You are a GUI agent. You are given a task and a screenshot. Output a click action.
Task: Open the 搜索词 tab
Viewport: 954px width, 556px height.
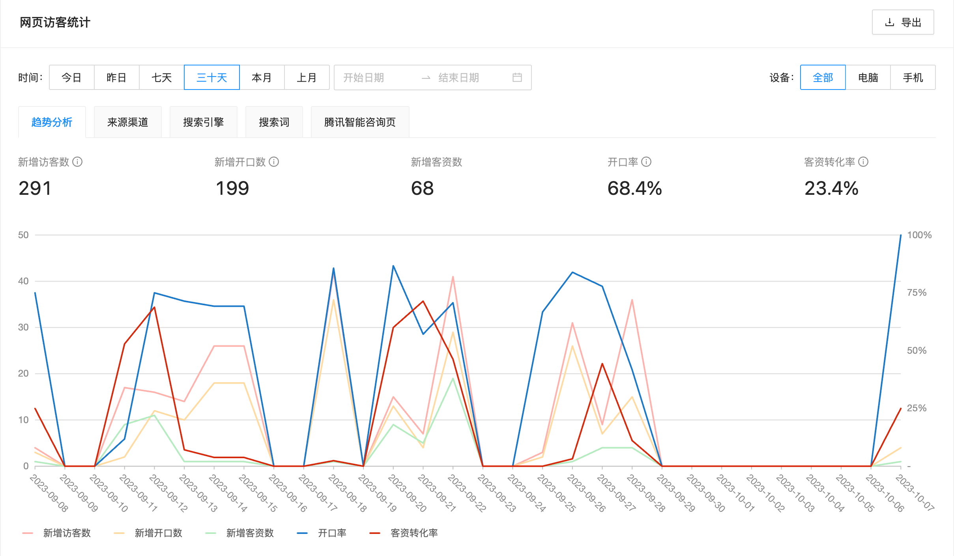tap(274, 122)
